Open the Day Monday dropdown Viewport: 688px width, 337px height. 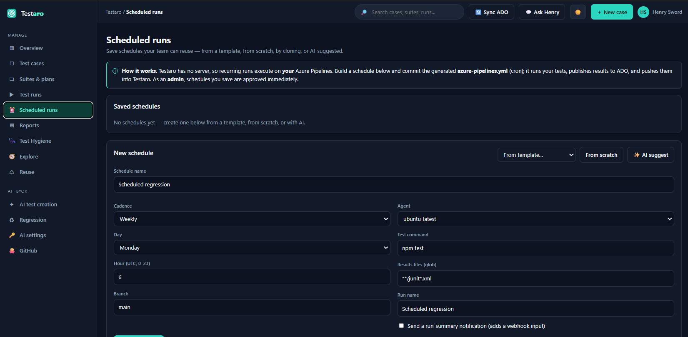252,248
